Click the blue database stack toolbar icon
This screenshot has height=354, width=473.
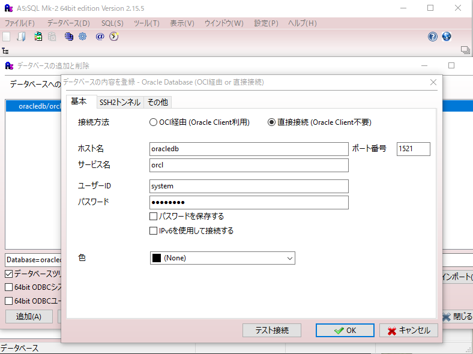pos(69,37)
